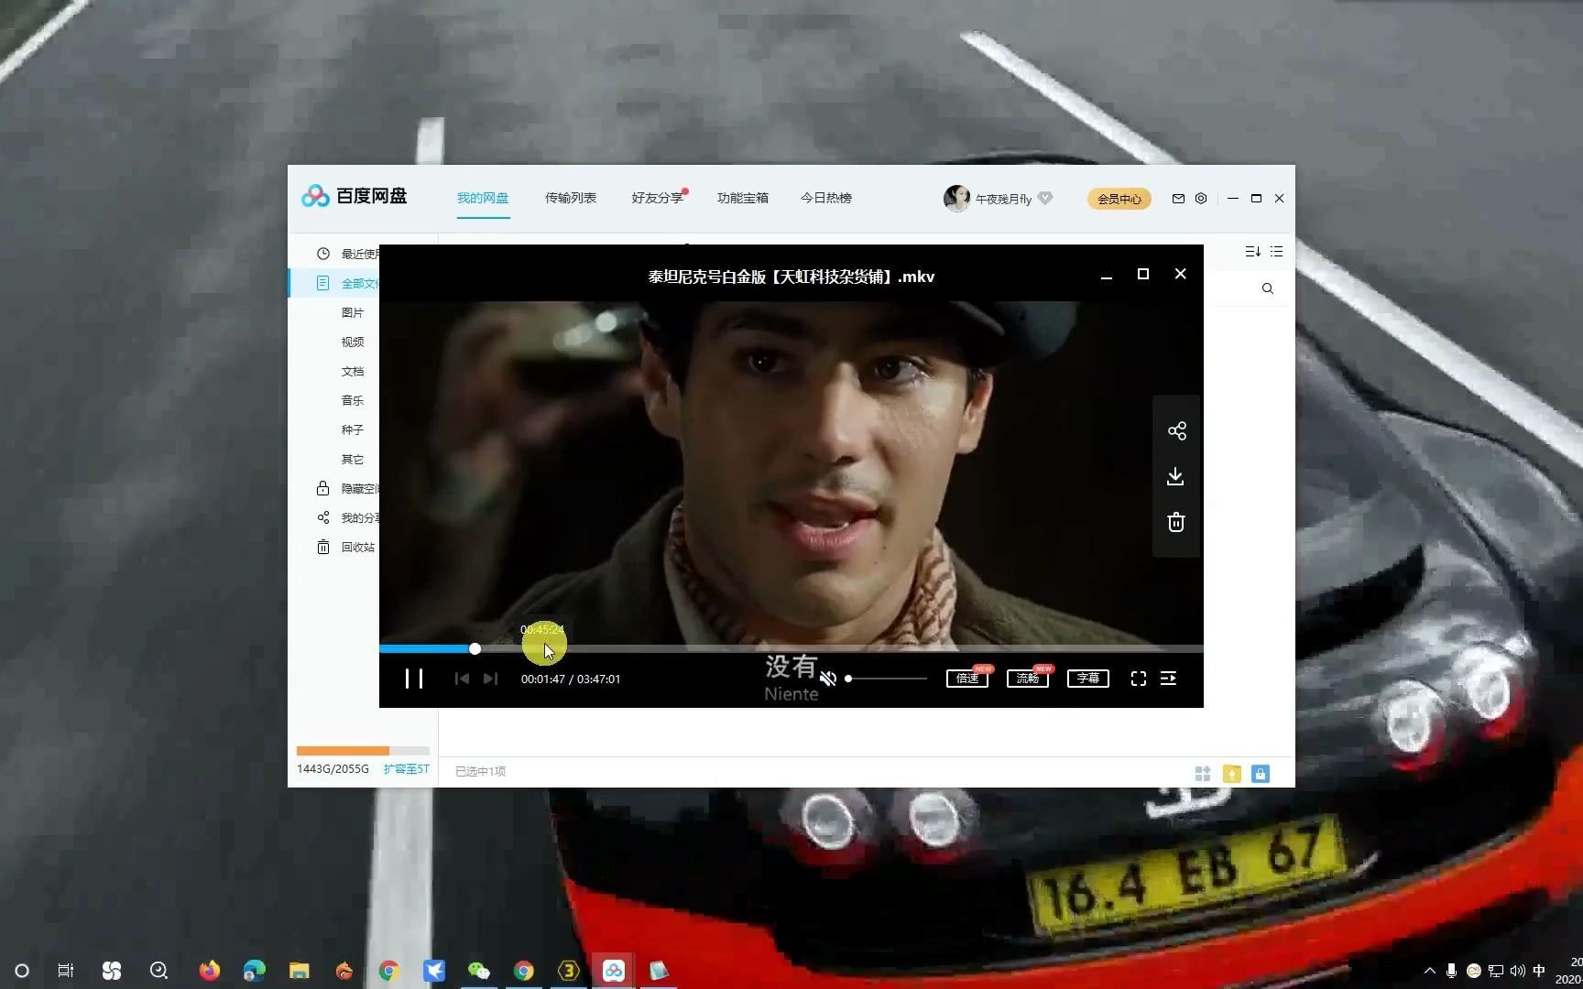Adjust the volume slider

(x=886, y=679)
